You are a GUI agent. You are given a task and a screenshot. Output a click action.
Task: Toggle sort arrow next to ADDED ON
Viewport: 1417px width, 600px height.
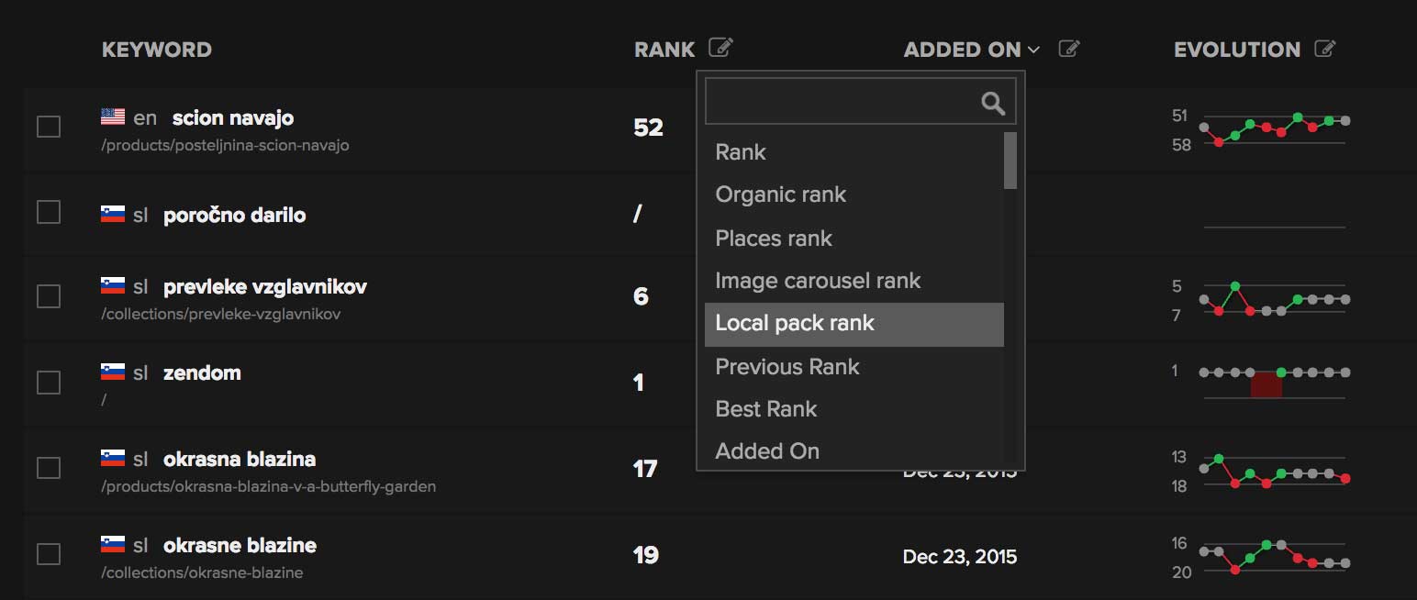tap(1034, 50)
